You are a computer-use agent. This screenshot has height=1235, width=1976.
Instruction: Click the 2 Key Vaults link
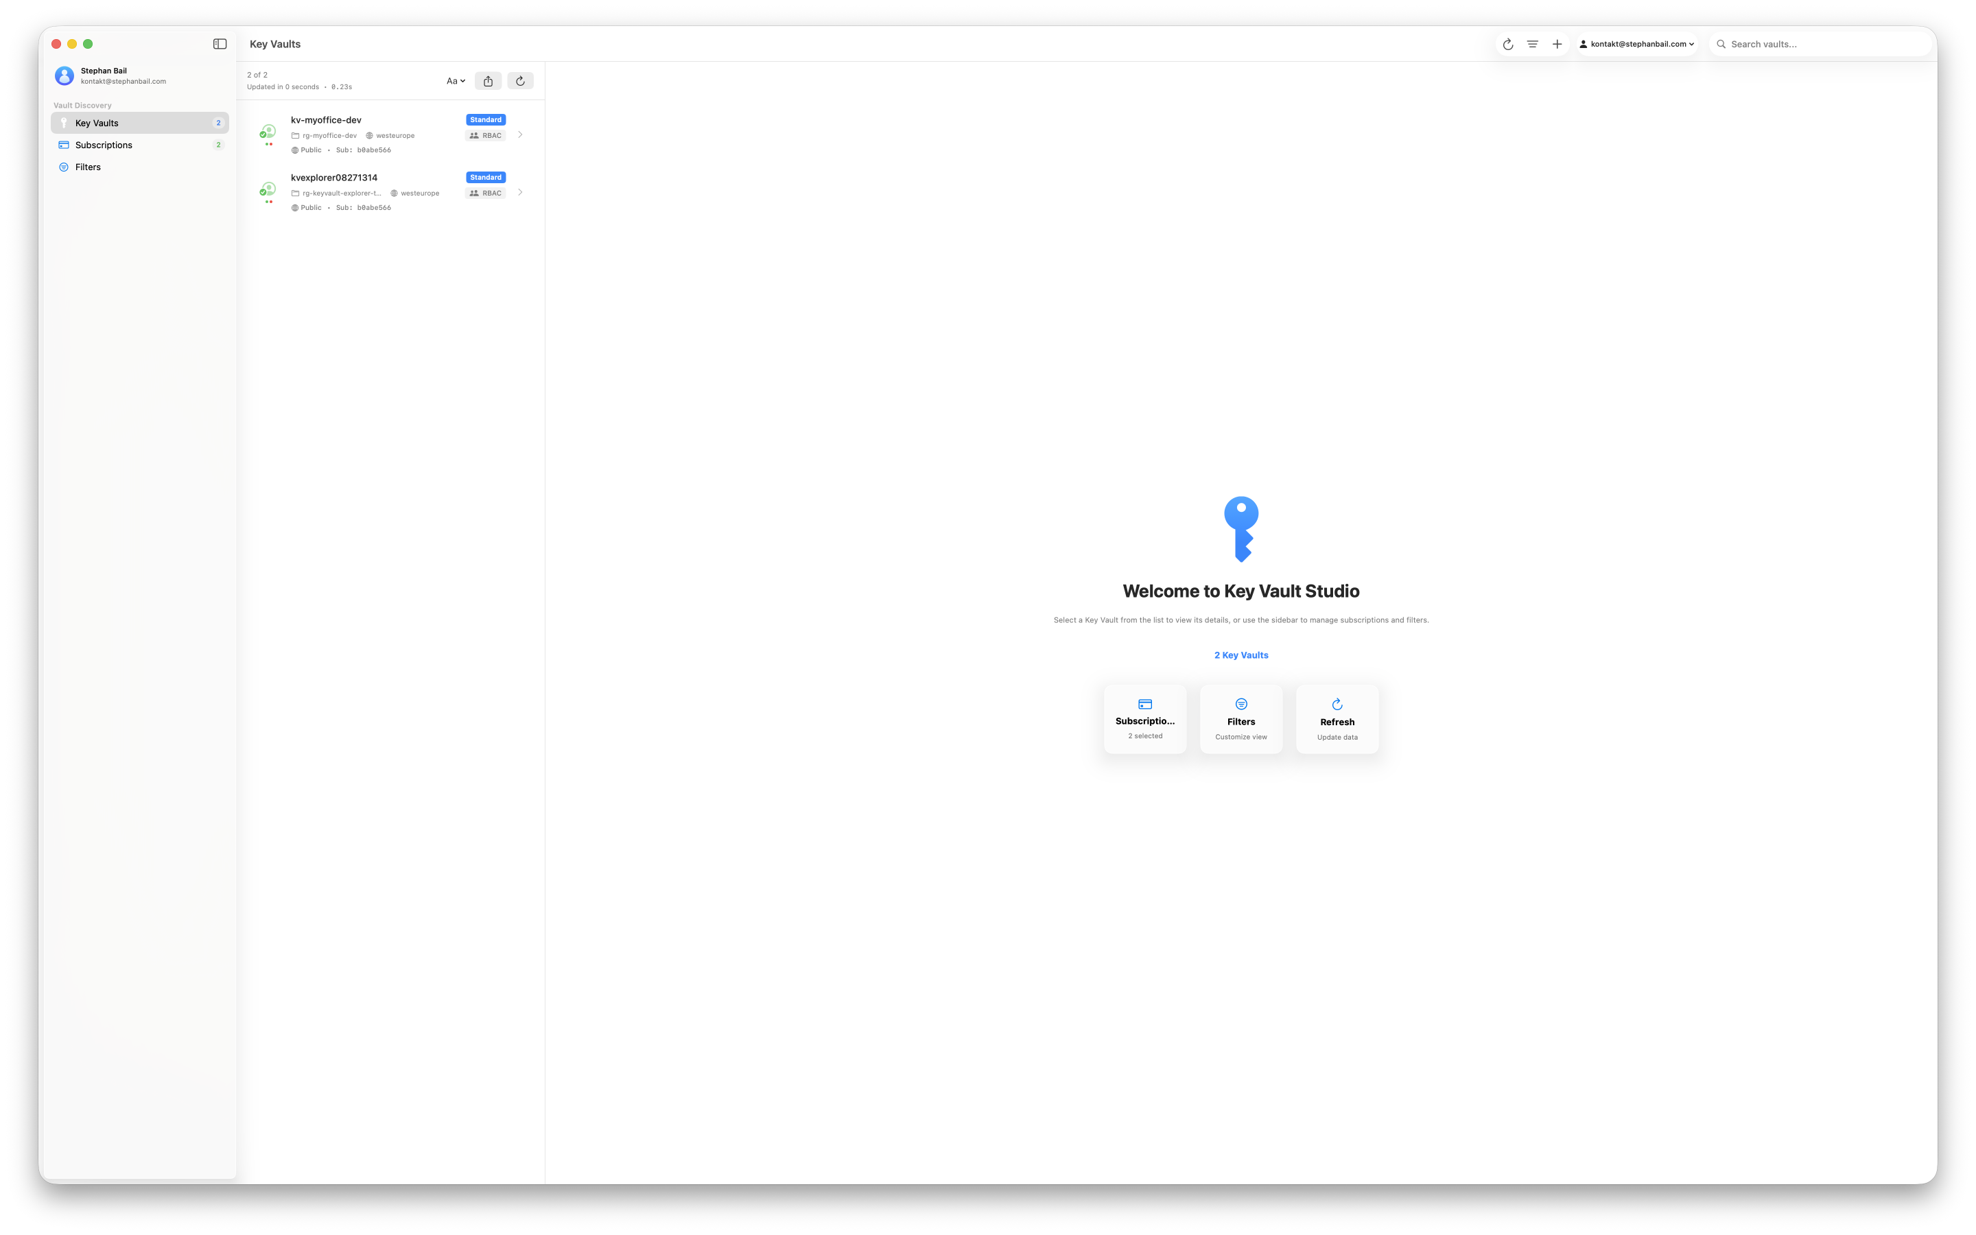coord(1240,655)
